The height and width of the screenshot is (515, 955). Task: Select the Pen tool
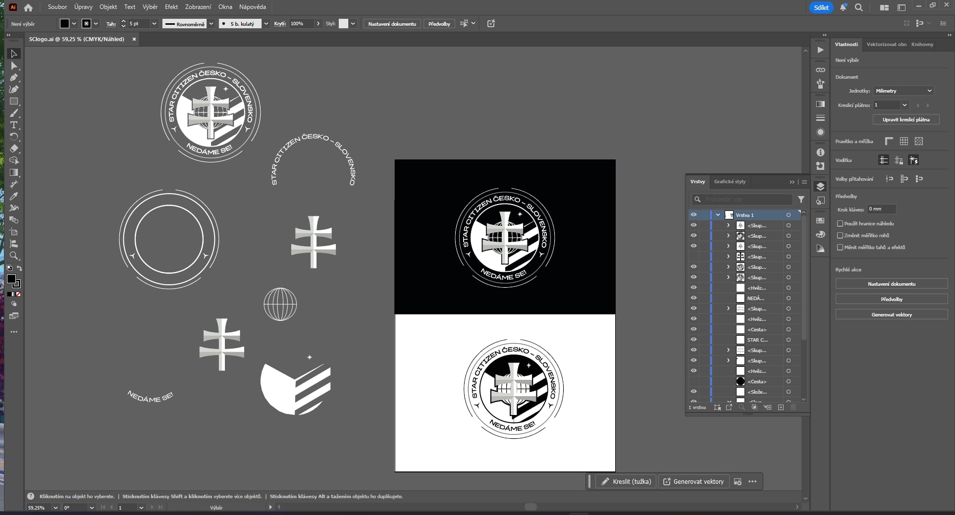(14, 78)
